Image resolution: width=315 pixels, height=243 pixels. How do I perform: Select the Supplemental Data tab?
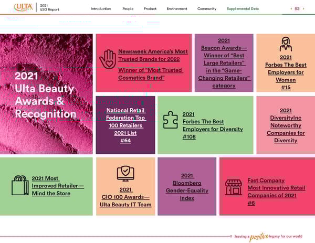[243, 9]
